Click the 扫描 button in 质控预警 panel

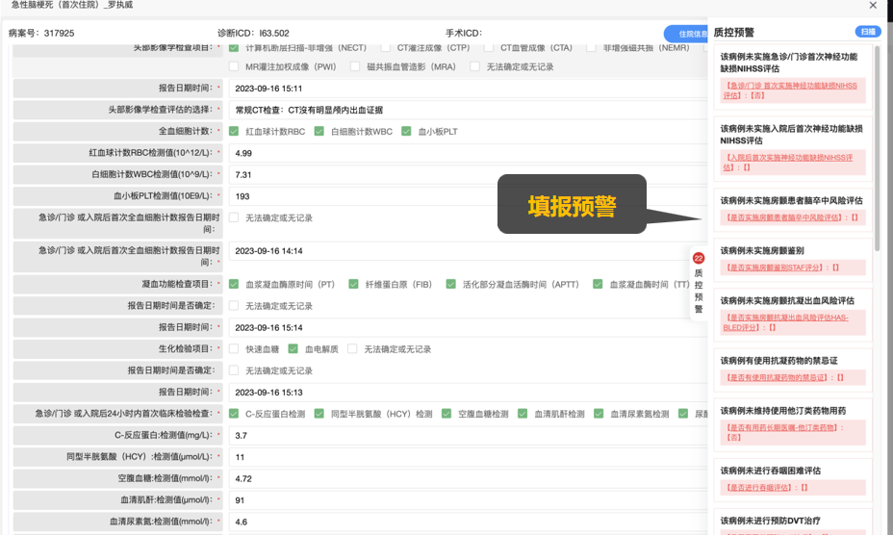(x=869, y=32)
